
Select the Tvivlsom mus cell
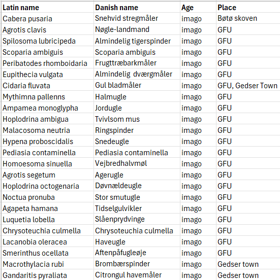tap(137, 119)
